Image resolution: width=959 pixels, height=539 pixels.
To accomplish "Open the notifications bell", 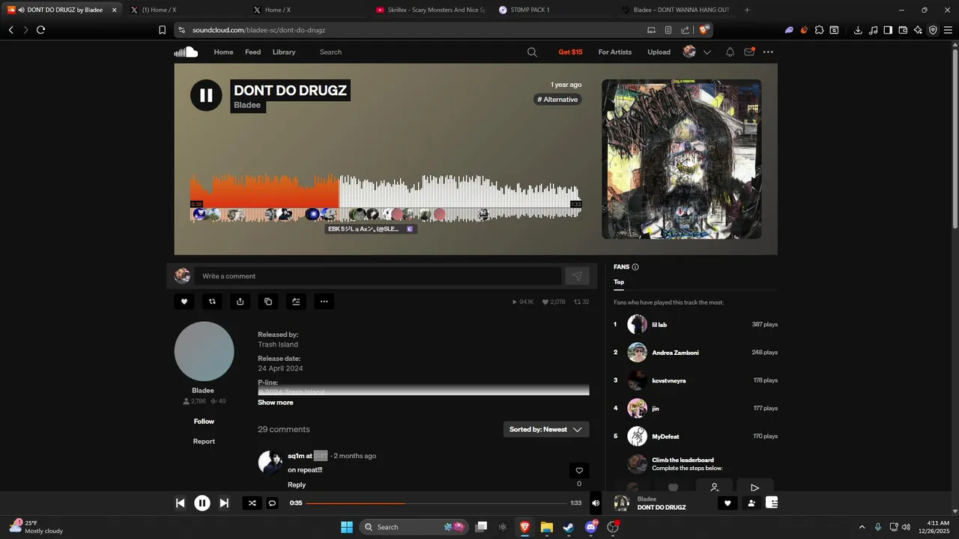I will coord(730,52).
